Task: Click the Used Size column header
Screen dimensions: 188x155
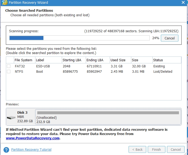Action: click(121, 60)
